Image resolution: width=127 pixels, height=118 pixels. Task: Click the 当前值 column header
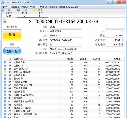click(x=68, y=59)
